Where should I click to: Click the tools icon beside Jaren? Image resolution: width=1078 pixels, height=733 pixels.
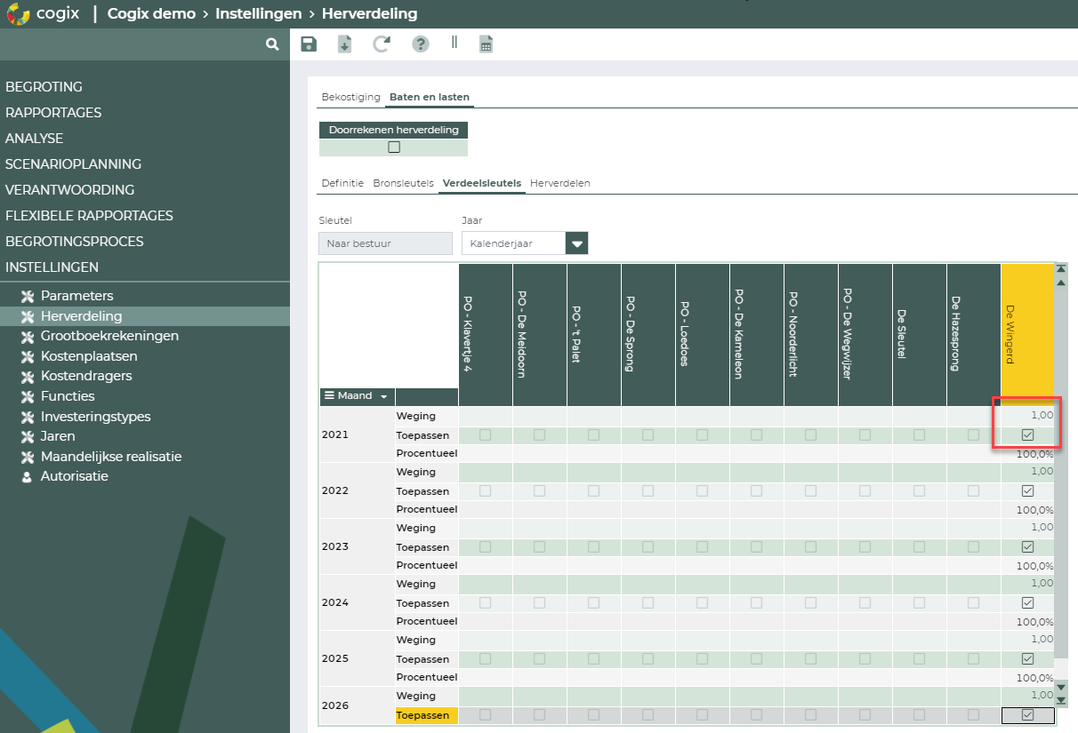(x=28, y=436)
